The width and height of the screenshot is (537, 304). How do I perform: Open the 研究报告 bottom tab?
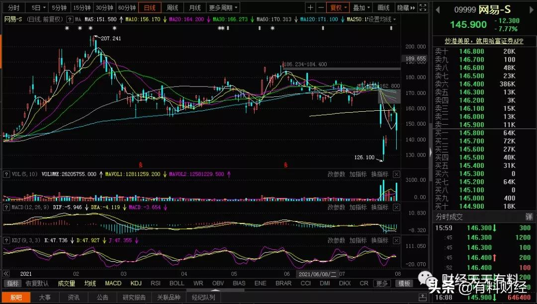[x=134, y=297]
